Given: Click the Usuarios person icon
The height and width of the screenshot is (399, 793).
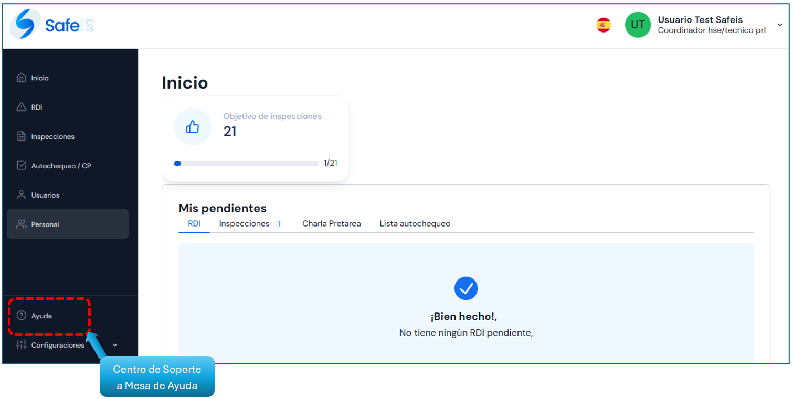Looking at the screenshot, I should click(22, 195).
